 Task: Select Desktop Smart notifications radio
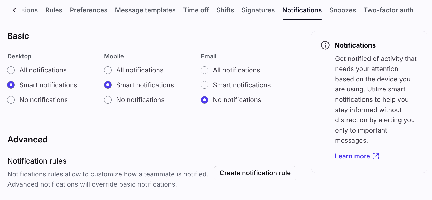coord(11,85)
